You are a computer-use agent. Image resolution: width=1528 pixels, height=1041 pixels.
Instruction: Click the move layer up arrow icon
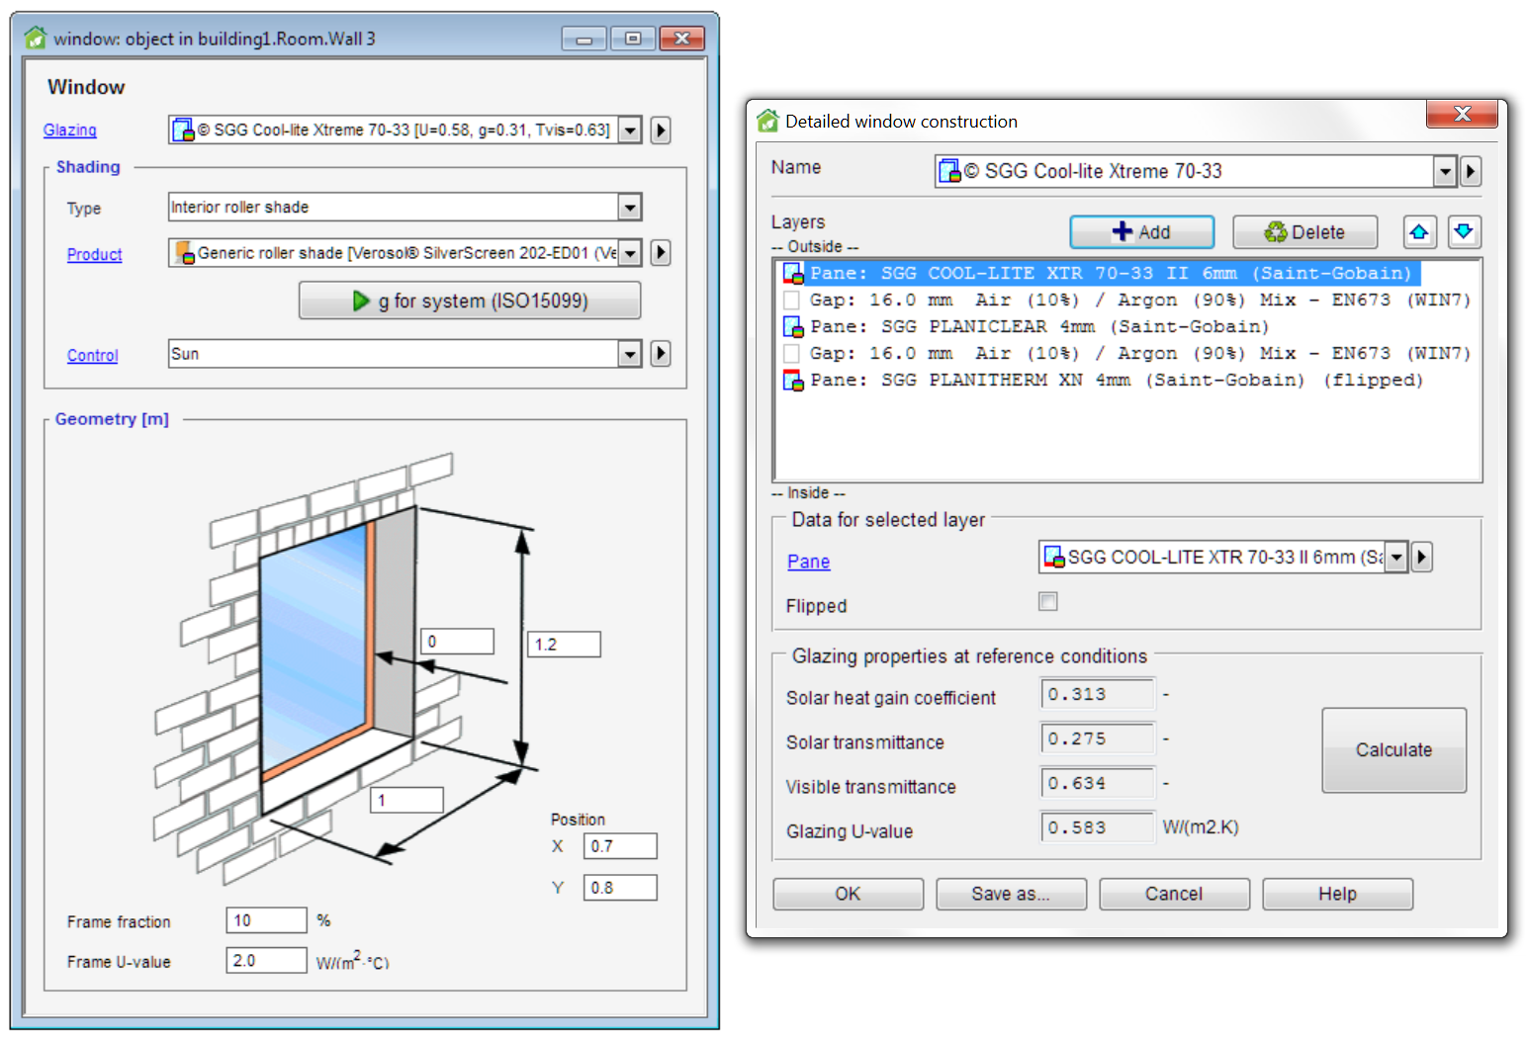(x=1419, y=232)
